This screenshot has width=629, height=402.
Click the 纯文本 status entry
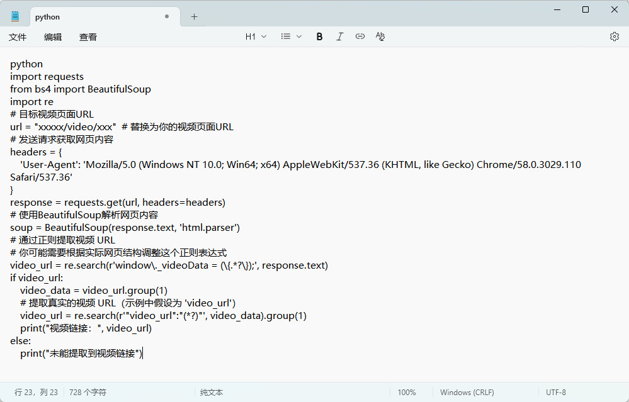(212, 393)
